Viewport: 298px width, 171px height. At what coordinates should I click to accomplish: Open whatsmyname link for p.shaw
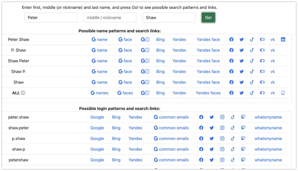click(x=268, y=139)
